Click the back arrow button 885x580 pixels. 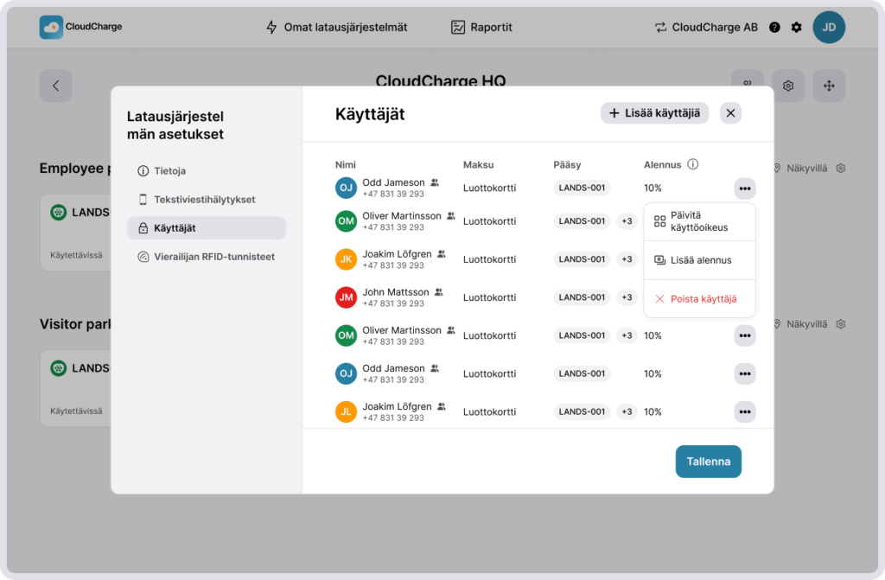click(55, 86)
